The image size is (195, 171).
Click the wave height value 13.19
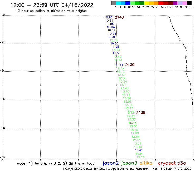(138, 147)
